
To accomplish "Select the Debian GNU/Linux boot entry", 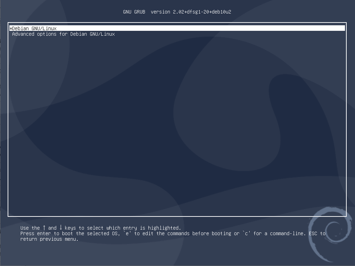I will click(x=177, y=28).
